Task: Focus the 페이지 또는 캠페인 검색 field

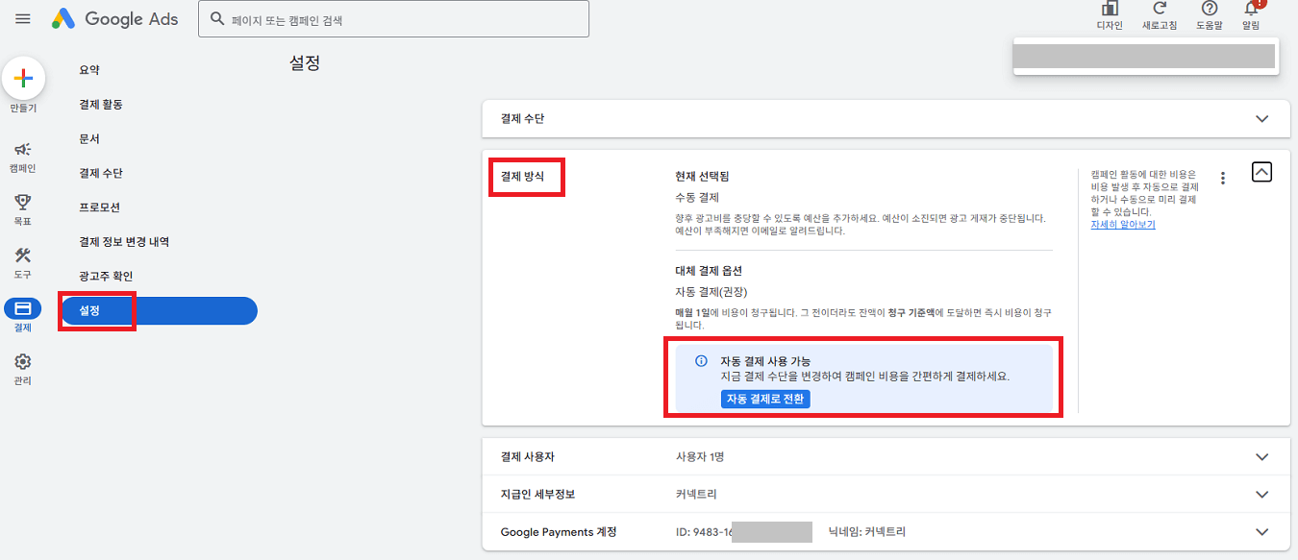Action: [x=393, y=19]
